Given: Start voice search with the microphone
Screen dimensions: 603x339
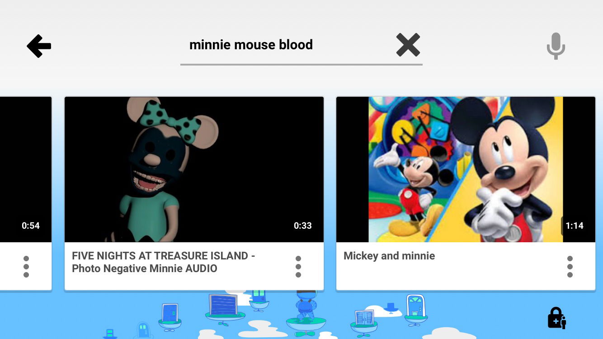Looking at the screenshot, I should pos(556,46).
